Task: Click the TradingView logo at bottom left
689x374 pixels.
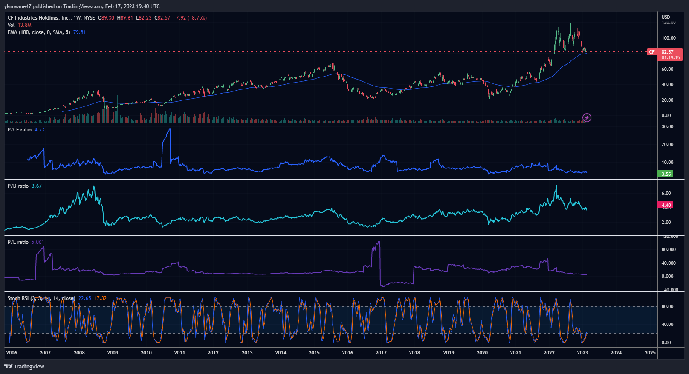Action: tap(24, 366)
